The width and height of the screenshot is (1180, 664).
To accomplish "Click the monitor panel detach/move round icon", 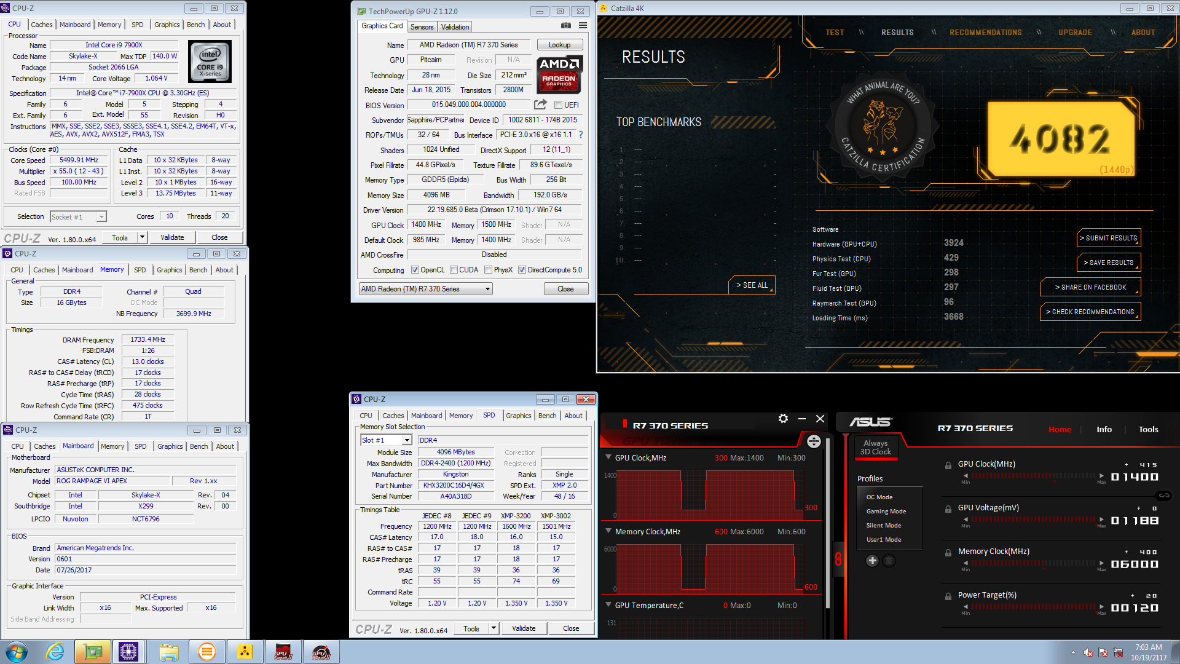I will click(x=814, y=441).
